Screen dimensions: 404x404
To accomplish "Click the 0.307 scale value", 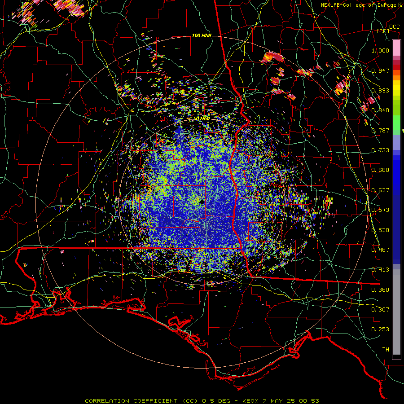I will [x=380, y=310].
